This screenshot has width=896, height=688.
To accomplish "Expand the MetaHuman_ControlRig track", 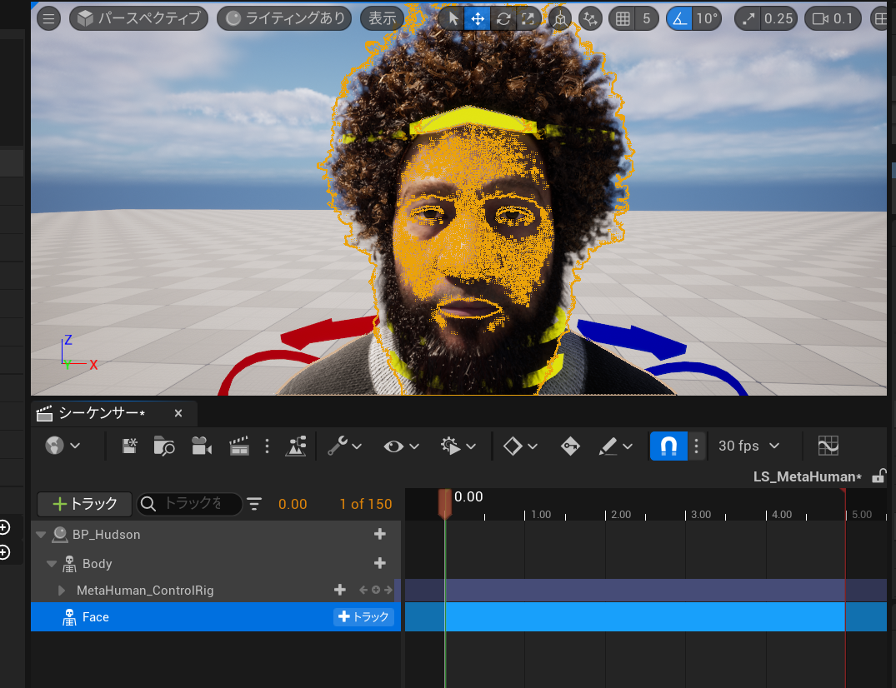I will click(63, 591).
